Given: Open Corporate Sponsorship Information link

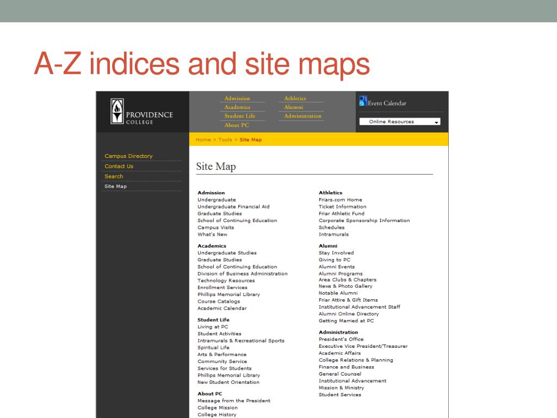Looking at the screenshot, I should click(364, 220).
